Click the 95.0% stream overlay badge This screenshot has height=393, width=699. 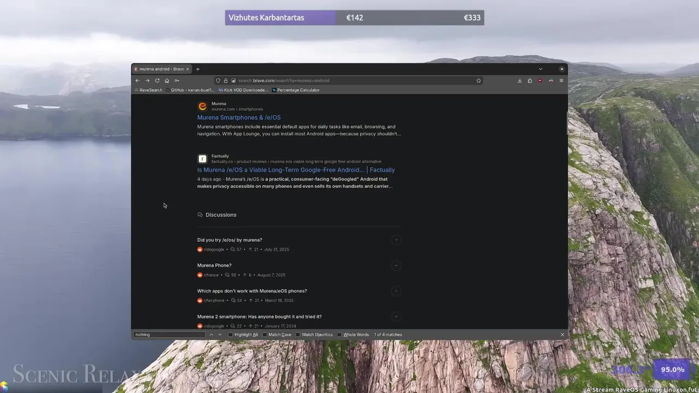[x=672, y=370]
